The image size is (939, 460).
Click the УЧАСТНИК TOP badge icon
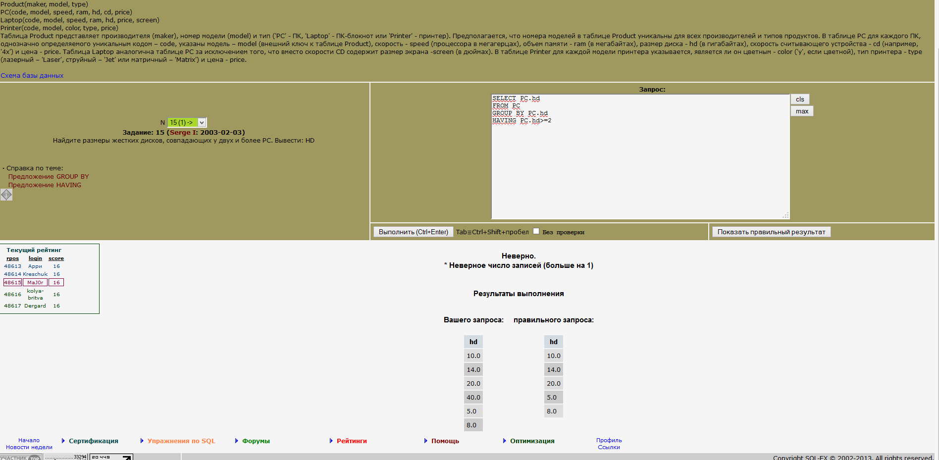pyautogui.click(x=20, y=457)
